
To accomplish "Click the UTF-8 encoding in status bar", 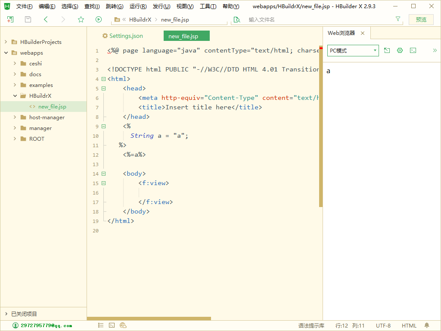I will pyautogui.click(x=383, y=325).
